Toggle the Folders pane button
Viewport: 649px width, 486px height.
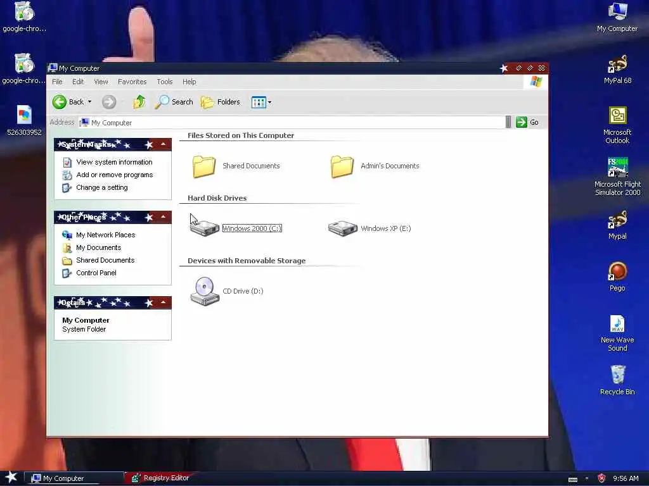pos(220,102)
